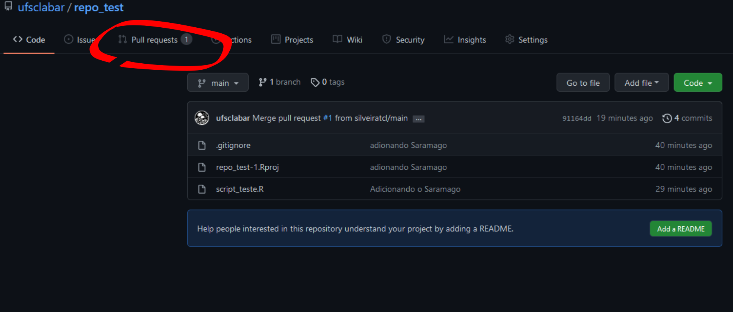Switch to the Code tab
Screen dimensions: 733x312
[x=29, y=39]
